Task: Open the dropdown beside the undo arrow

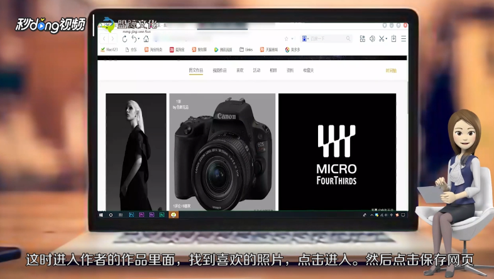Action: click(x=139, y=39)
